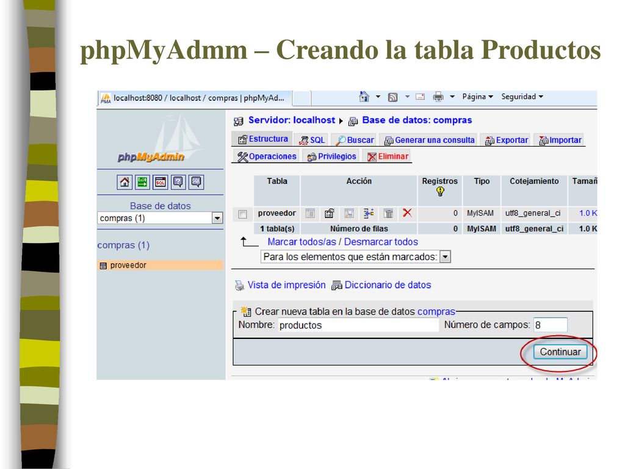This screenshot has height=469, width=625.
Task: Click the compras (1) link in sidebar
Action: point(123,245)
